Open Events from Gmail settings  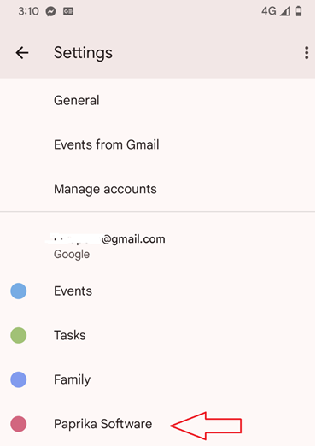point(158,144)
